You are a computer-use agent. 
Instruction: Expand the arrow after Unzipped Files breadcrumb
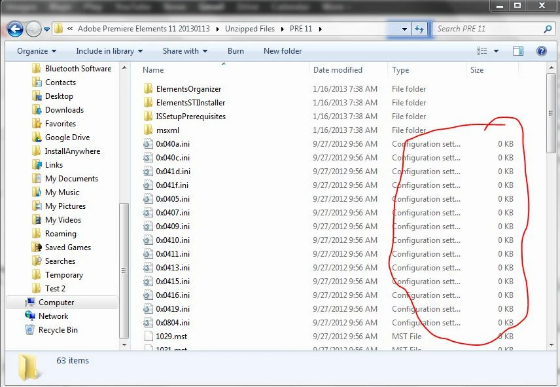coord(282,29)
